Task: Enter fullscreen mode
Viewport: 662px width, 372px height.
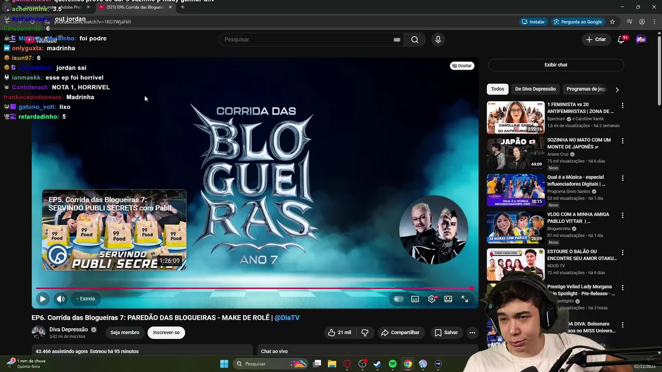Action: pyautogui.click(x=465, y=299)
